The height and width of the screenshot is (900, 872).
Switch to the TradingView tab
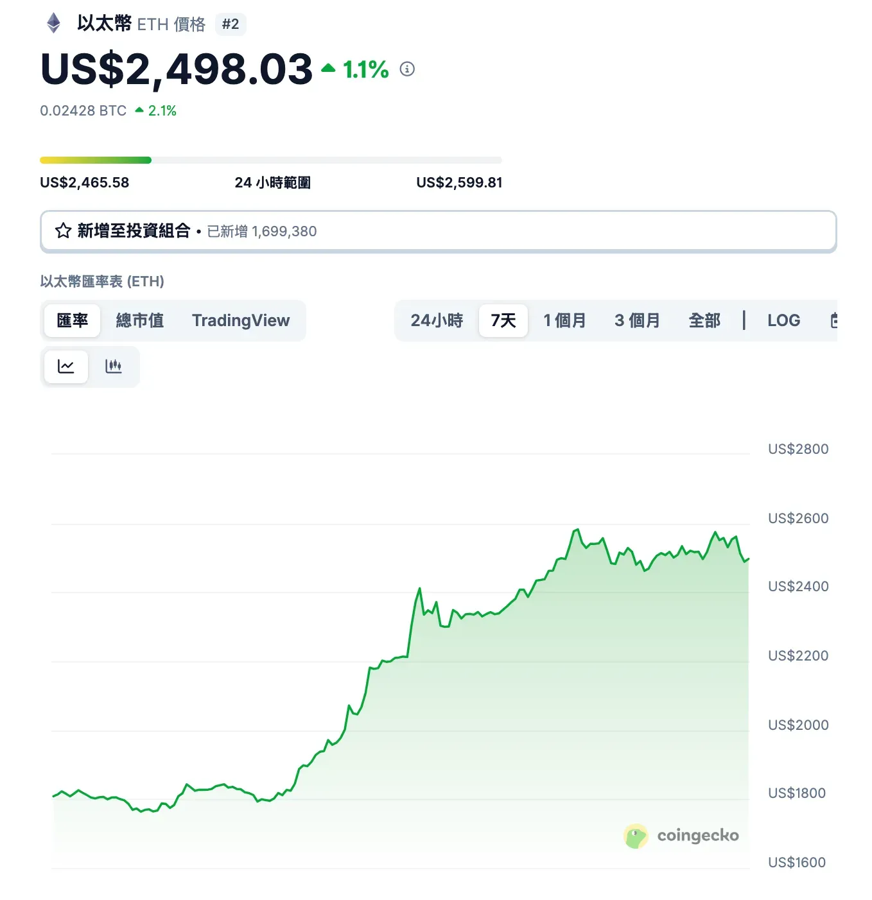(x=241, y=320)
